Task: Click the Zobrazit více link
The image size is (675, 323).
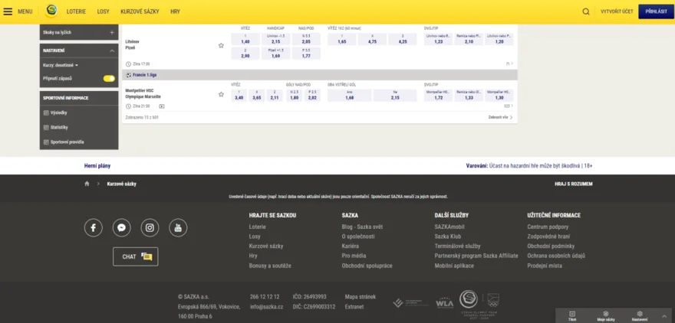Action: pos(501,117)
